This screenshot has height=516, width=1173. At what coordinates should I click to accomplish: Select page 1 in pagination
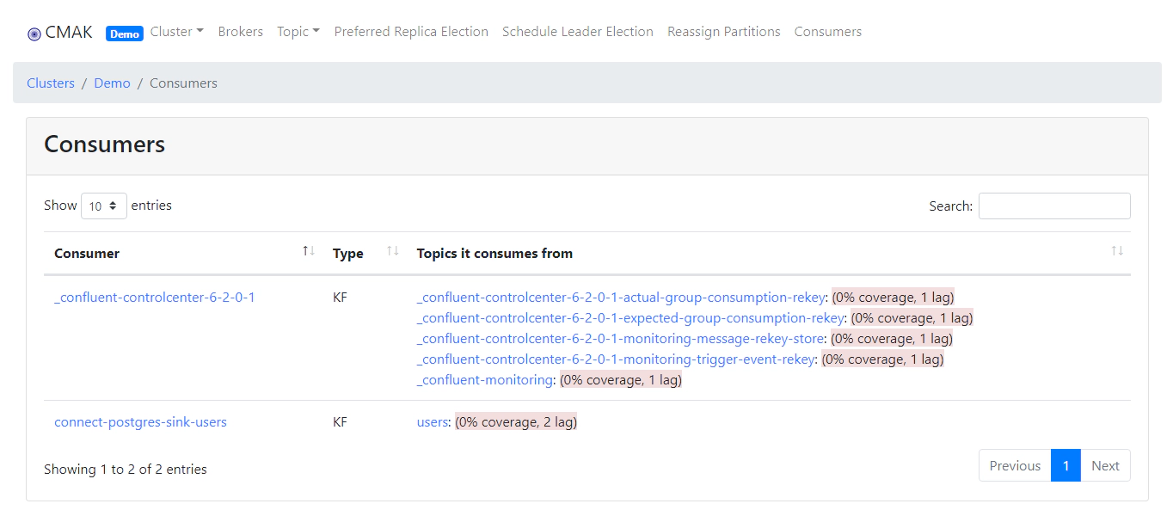1066,465
